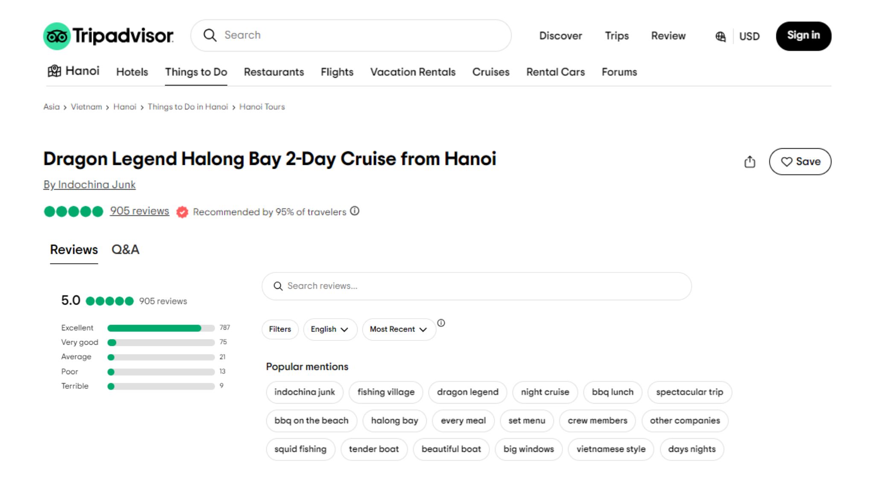Open the Indochina Junk operator link

[89, 184]
